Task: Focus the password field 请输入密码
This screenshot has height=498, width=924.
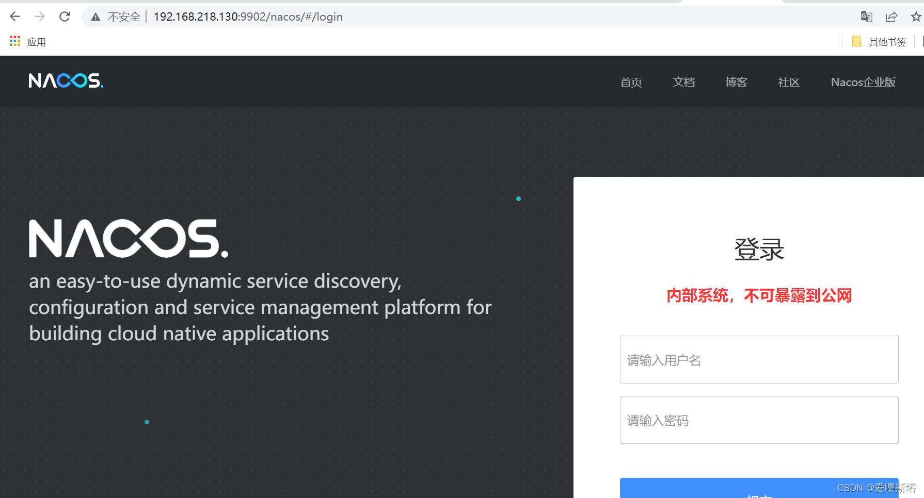Action: coord(759,420)
